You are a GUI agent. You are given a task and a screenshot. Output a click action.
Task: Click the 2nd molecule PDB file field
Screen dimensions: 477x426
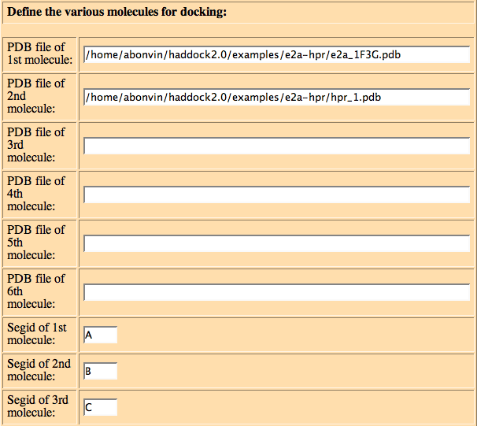click(x=277, y=97)
